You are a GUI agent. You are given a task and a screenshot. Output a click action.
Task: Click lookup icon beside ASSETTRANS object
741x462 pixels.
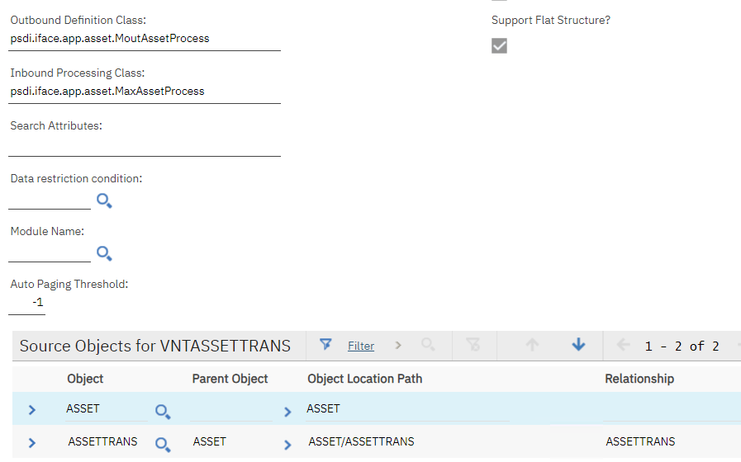163,445
